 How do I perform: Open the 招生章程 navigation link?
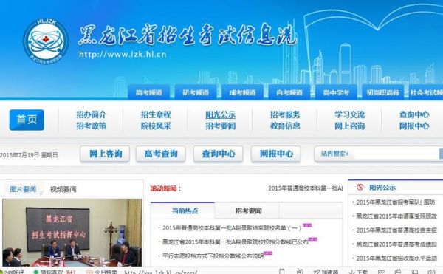pos(156,114)
